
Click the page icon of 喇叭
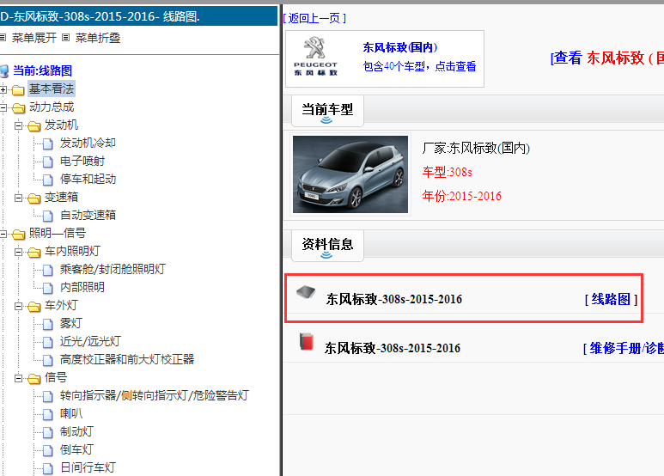coord(48,415)
